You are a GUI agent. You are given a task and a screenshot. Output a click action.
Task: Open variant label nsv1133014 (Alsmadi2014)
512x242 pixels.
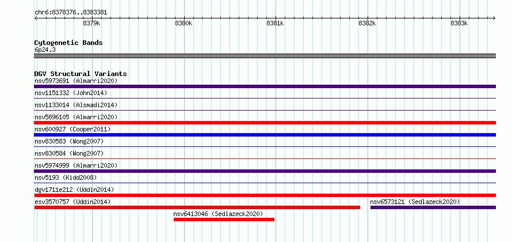coord(76,105)
